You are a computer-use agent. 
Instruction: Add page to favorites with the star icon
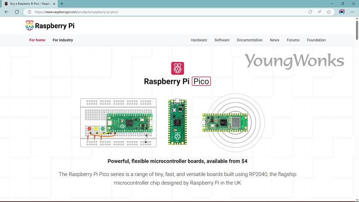(329, 12)
